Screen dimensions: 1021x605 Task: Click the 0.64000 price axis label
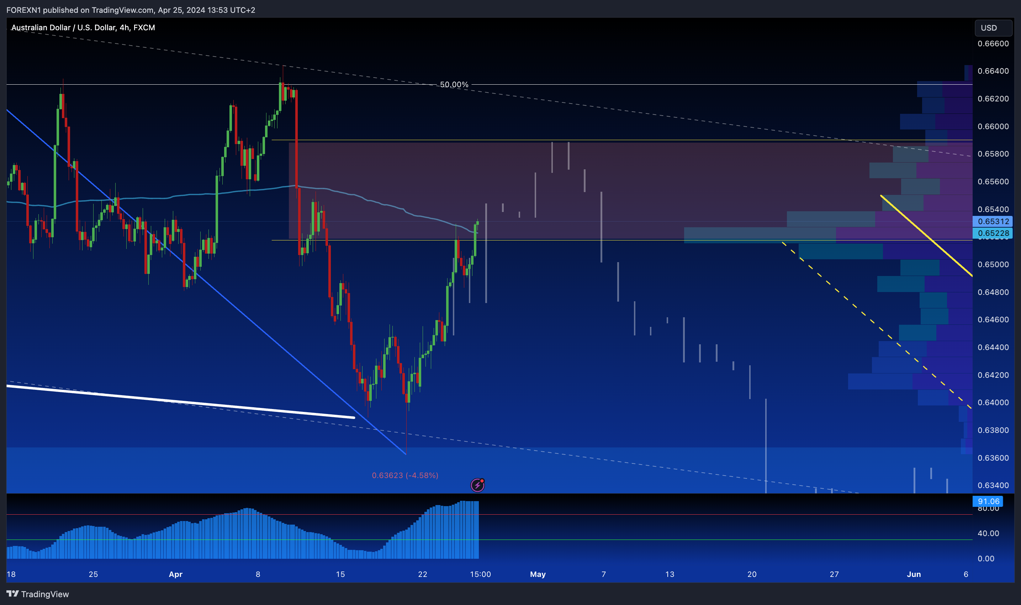(993, 402)
